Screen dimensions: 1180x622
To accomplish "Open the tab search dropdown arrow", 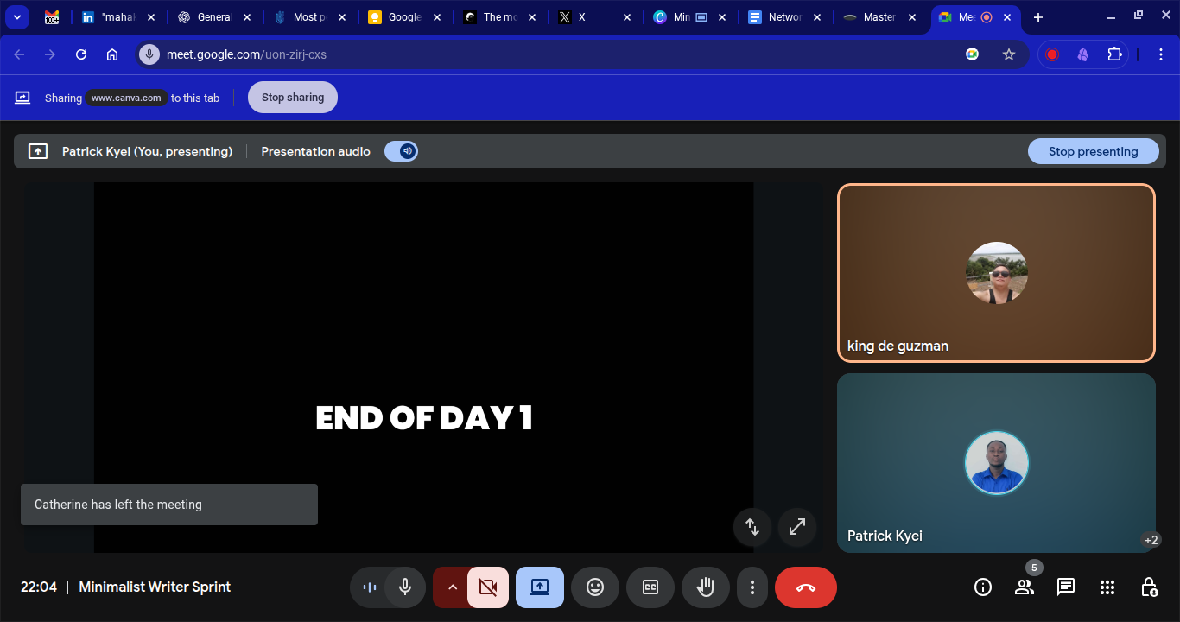I will (x=17, y=17).
